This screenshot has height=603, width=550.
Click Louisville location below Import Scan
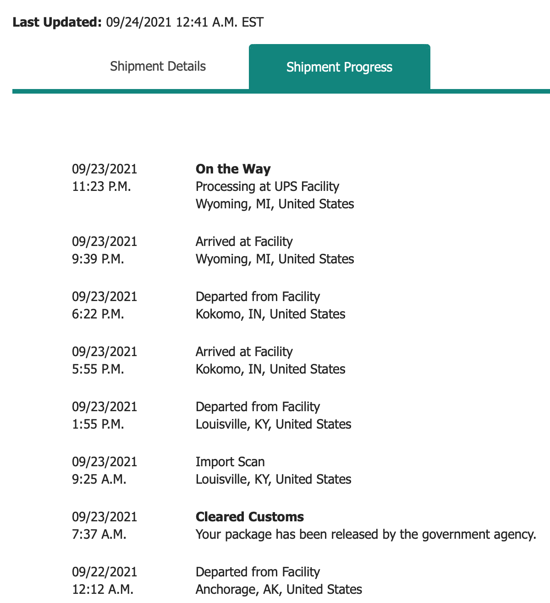[x=273, y=479]
